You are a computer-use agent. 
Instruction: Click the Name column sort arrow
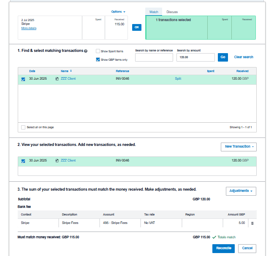click(x=71, y=71)
